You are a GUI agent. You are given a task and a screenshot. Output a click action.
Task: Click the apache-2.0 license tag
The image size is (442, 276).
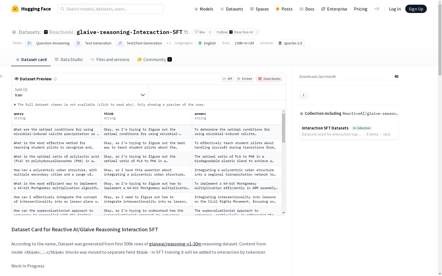tap(290, 43)
